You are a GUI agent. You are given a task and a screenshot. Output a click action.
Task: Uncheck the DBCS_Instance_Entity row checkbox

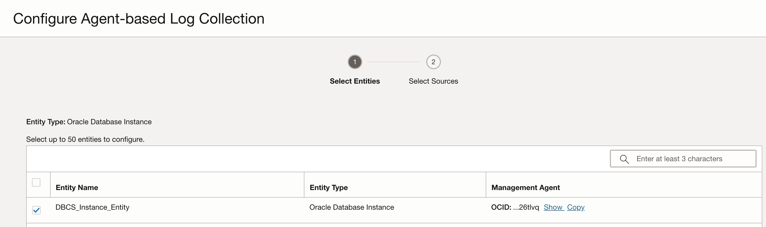(36, 210)
